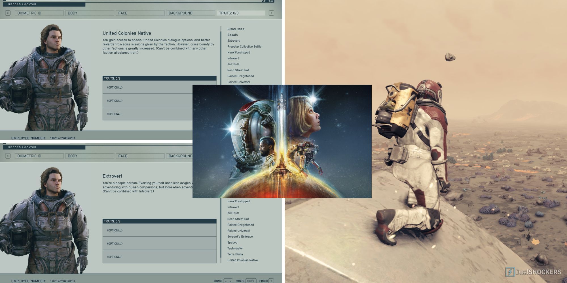
Task: Click the arrow keys icon next to CHANGE
Action: (228, 281)
